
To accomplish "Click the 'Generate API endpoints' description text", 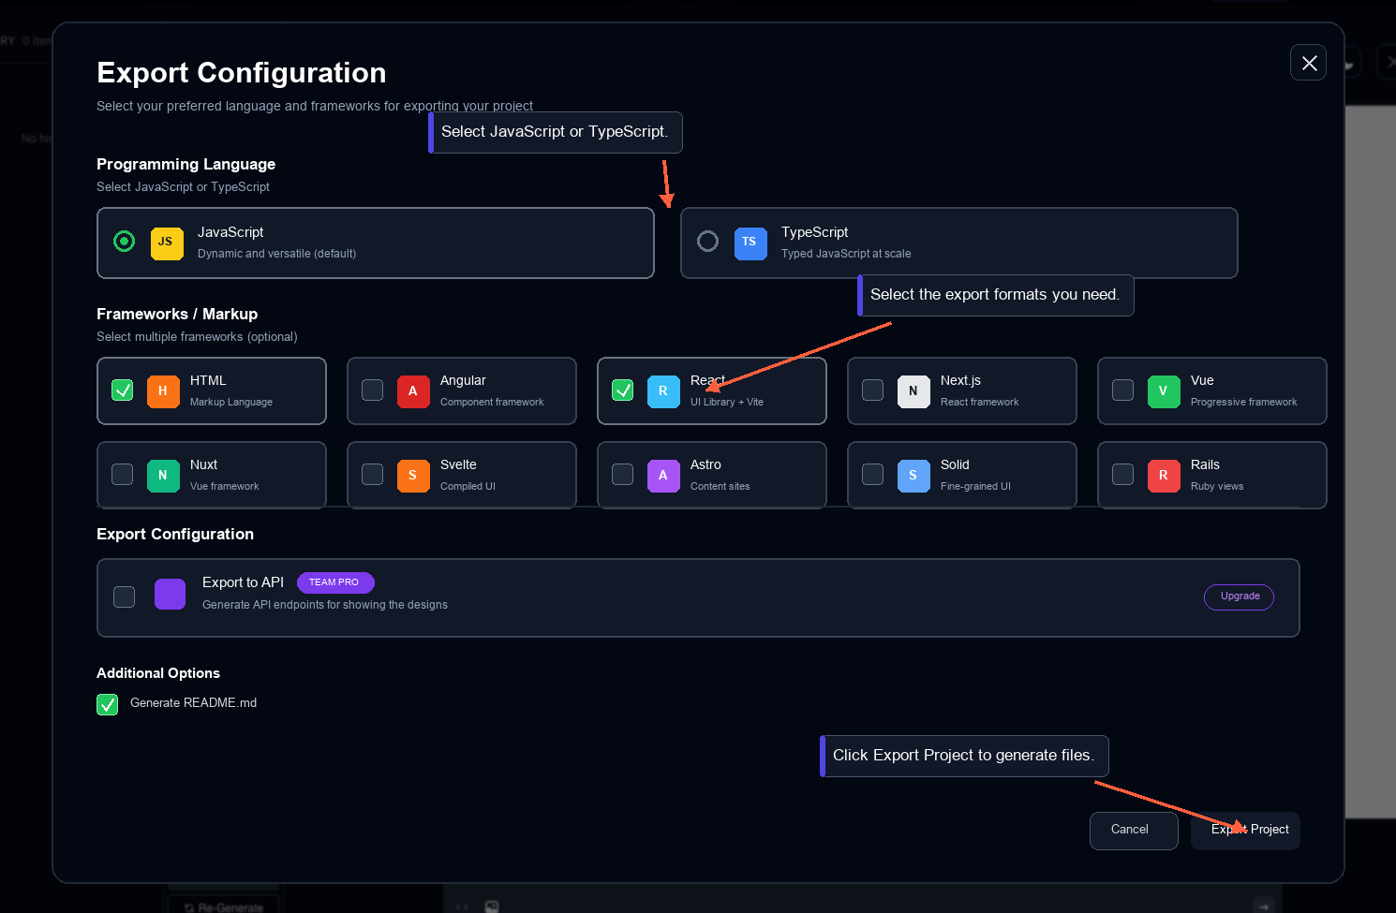I will [325, 605].
